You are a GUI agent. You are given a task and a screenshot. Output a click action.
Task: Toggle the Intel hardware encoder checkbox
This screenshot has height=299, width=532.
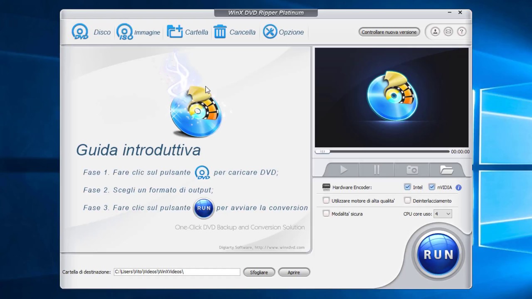407,187
